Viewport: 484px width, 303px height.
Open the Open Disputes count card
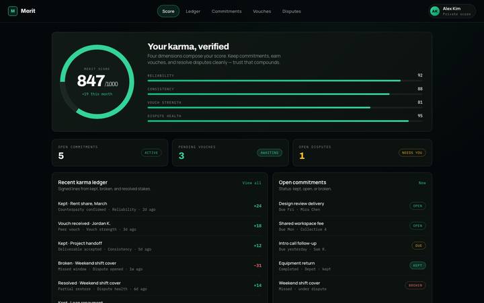click(x=362, y=152)
